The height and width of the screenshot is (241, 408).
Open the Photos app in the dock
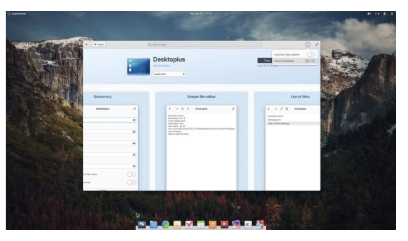pos(236,224)
